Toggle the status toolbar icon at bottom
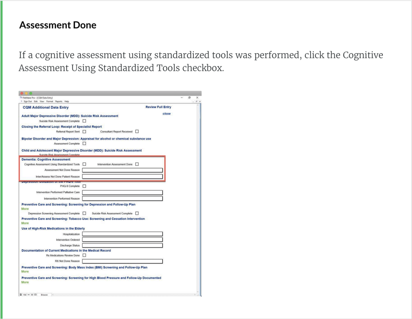The width and height of the screenshot is (412, 319). point(36,295)
